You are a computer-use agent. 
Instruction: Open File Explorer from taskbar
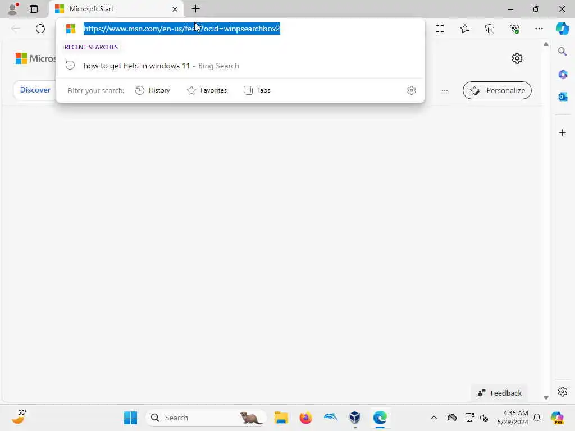(281, 418)
